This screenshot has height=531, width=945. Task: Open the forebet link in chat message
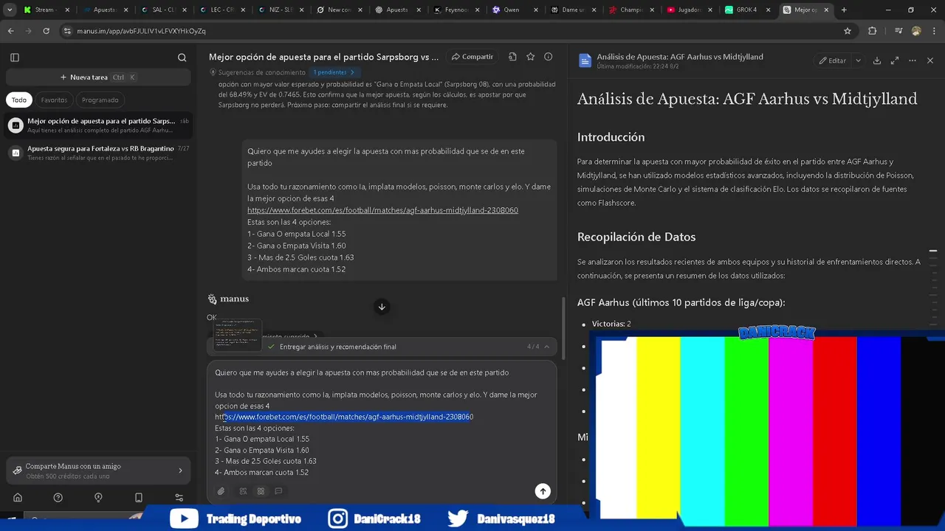(x=382, y=210)
